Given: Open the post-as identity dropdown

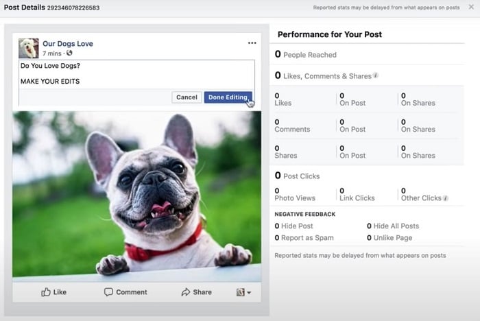Looking at the screenshot, I should [x=243, y=292].
